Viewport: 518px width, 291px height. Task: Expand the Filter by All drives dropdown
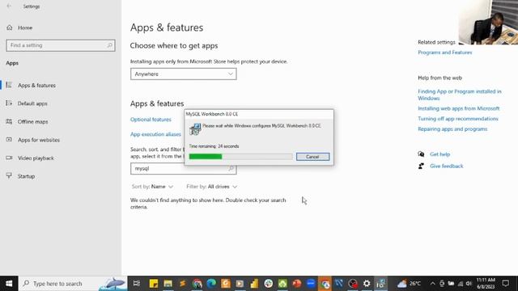212,187
